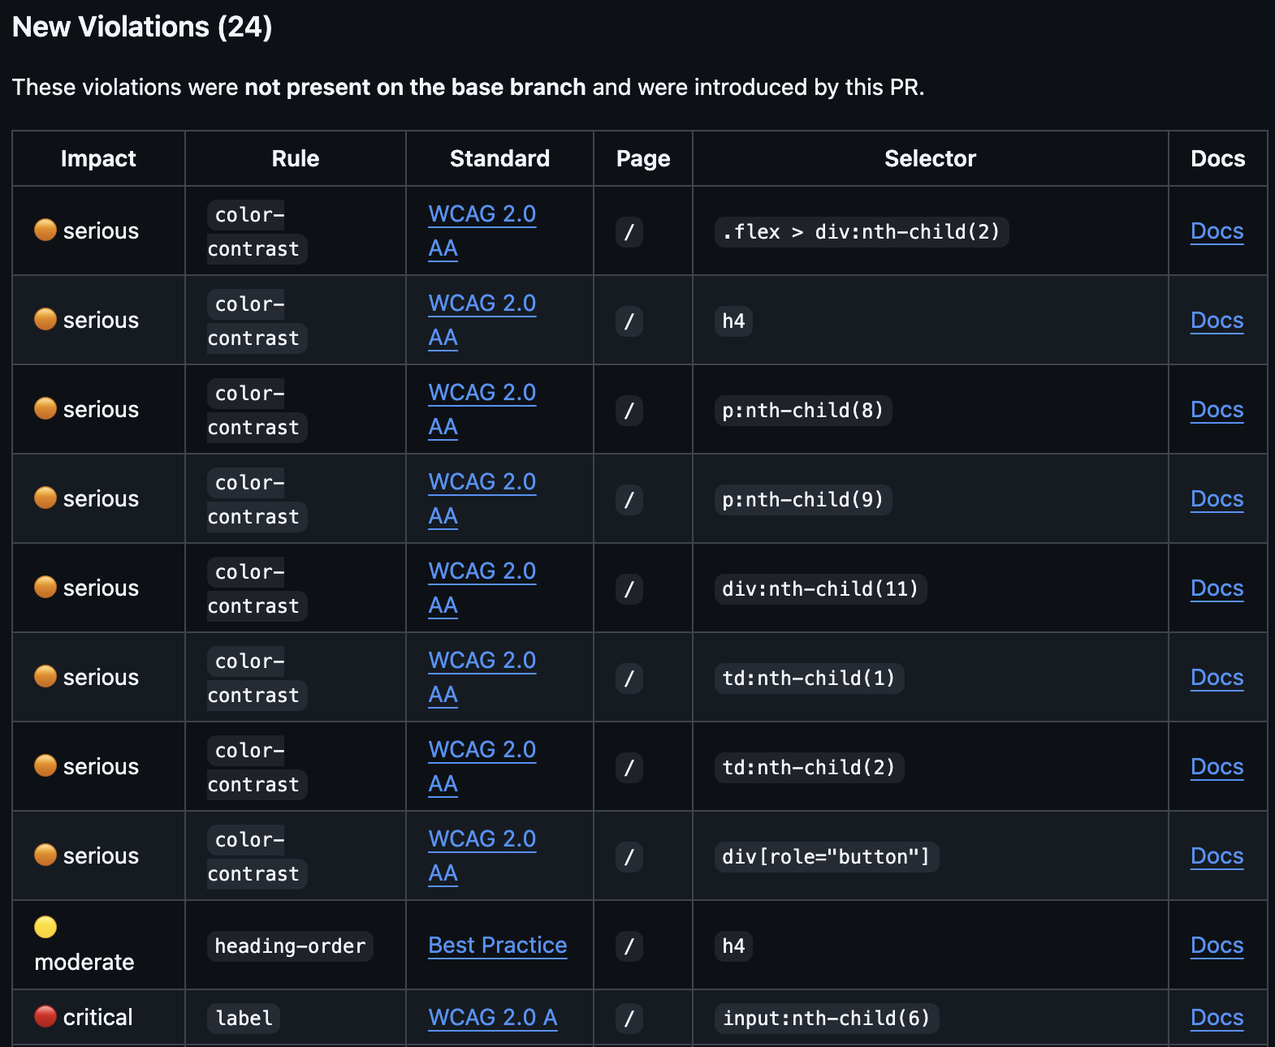The image size is (1275, 1047).
Task: Open Docs link in div:nth-child(11) row
Action: [1217, 588]
